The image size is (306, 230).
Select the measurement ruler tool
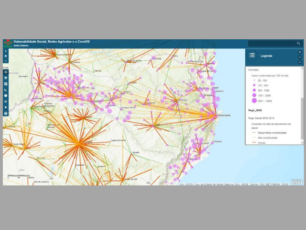5,90
